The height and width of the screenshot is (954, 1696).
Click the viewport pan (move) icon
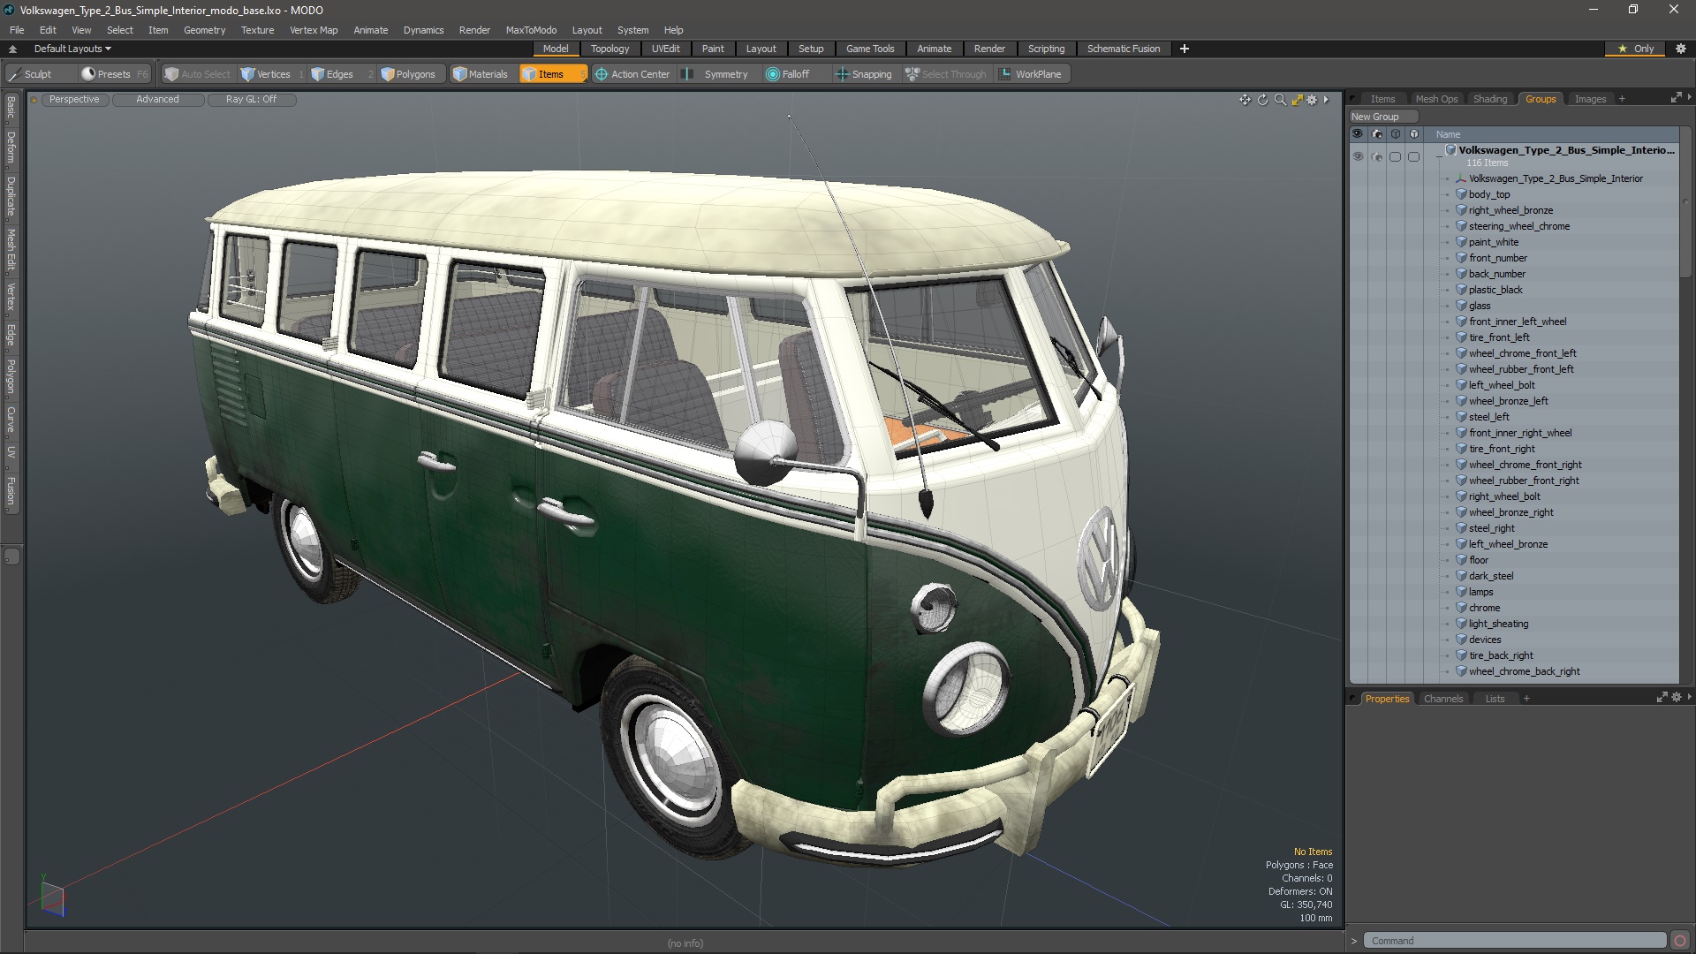[x=1245, y=100]
